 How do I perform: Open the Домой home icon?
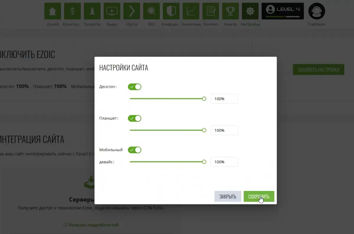[x=53, y=11]
